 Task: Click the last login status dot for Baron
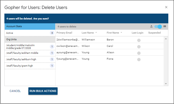pos(139,40)
